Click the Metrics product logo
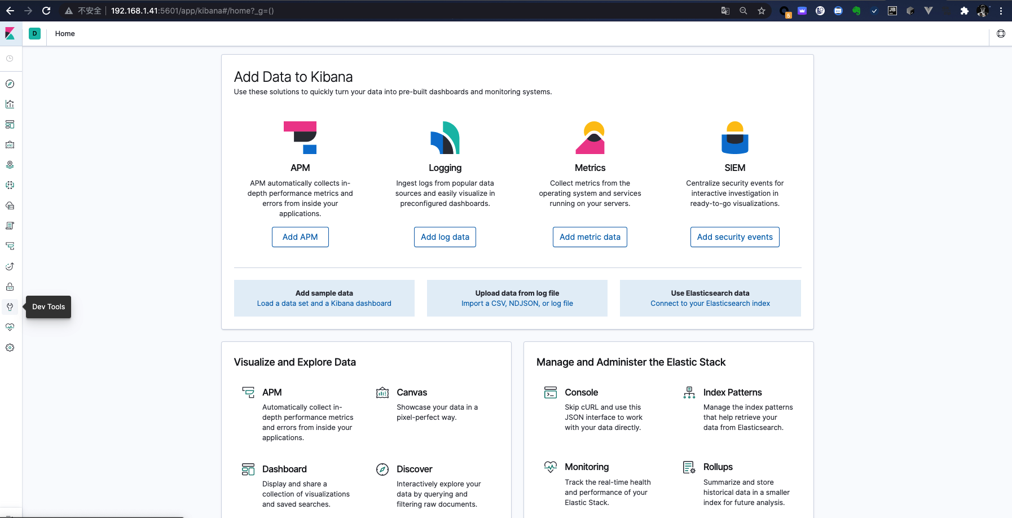 pos(590,138)
